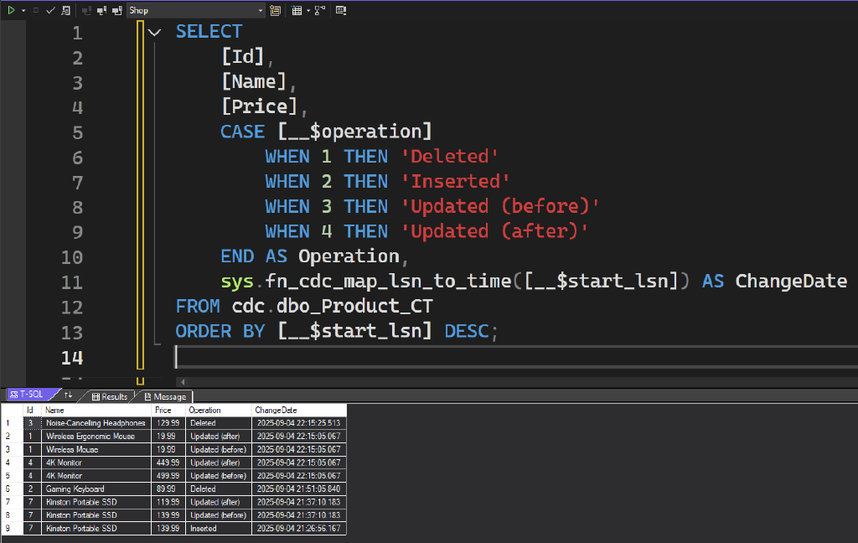Open the results grid options dropdown arrow
The height and width of the screenshot is (543, 858).
[x=308, y=10]
